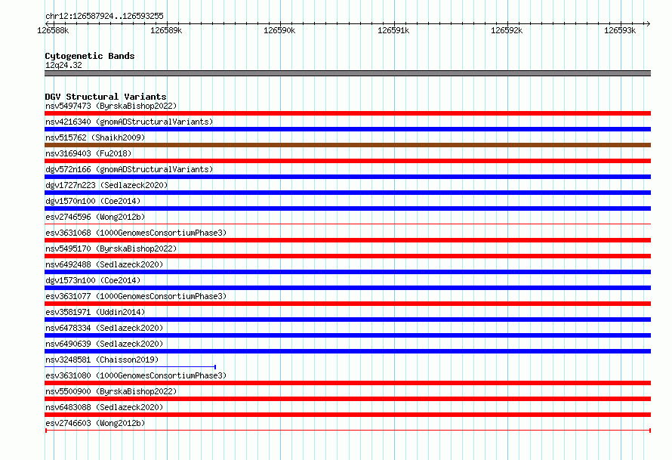Select the blue bar for dgv1570n100
Screen dimensions: 672x460
point(347,208)
